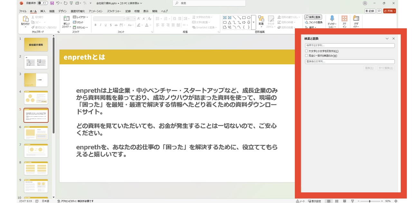
Task: Open Display Settings (表示設定)
Action: [x=314, y=201]
